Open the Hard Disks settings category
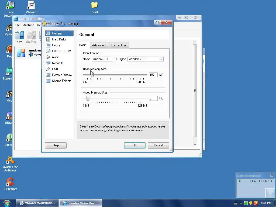 59,39
